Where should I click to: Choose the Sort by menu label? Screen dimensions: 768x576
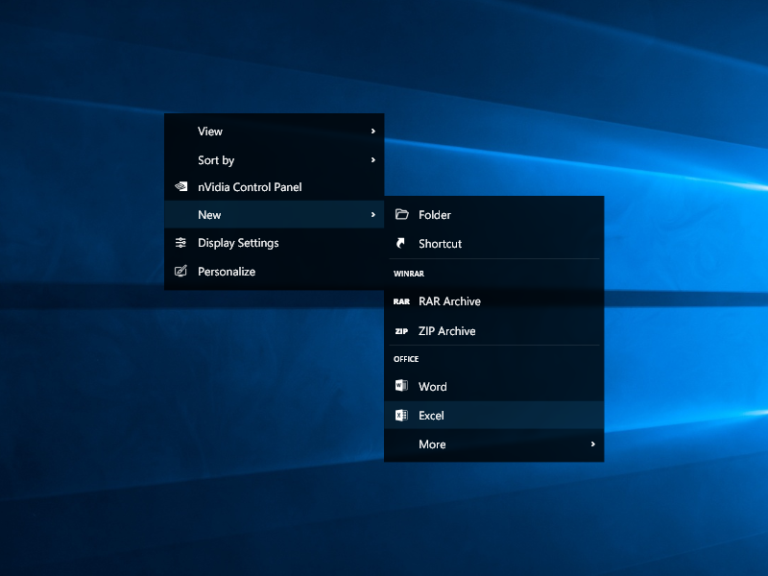[x=216, y=160]
